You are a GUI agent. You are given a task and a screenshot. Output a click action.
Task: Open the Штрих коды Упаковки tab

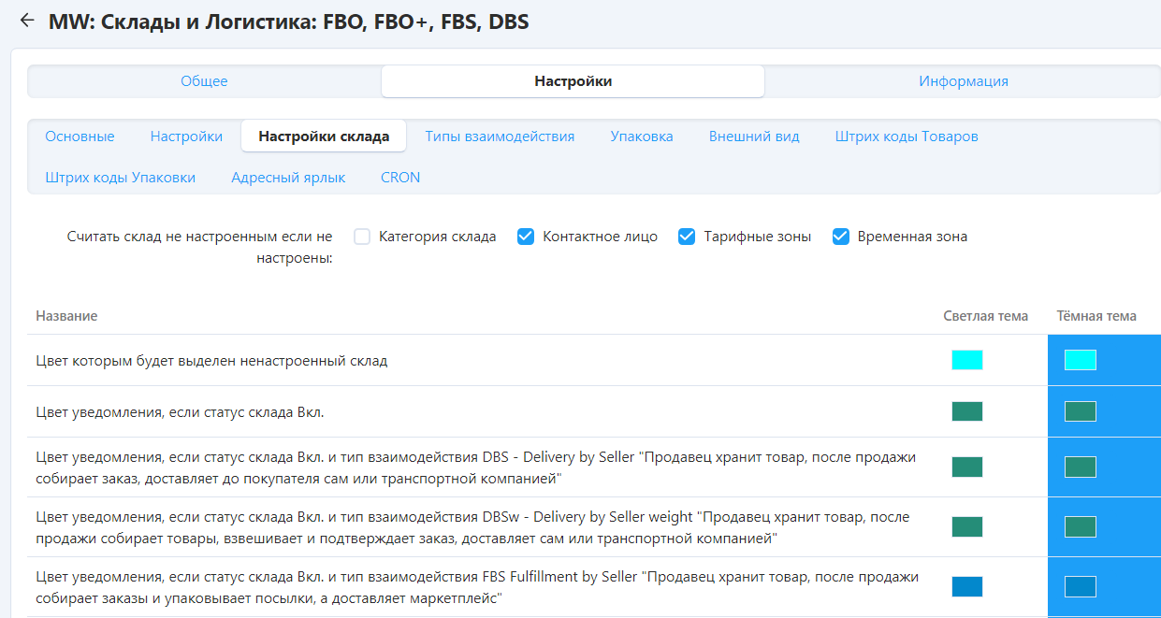[120, 178]
